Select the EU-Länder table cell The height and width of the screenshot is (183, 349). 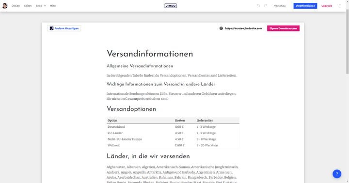point(115,133)
